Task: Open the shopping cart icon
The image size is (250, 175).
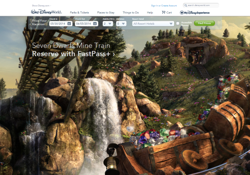Action: (164, 12)
